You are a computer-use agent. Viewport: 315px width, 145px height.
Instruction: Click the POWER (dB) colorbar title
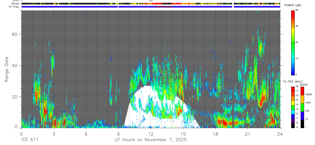point(293,6)
